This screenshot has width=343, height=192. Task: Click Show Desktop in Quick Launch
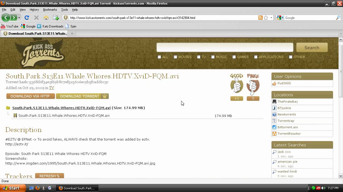click(31, 188)
